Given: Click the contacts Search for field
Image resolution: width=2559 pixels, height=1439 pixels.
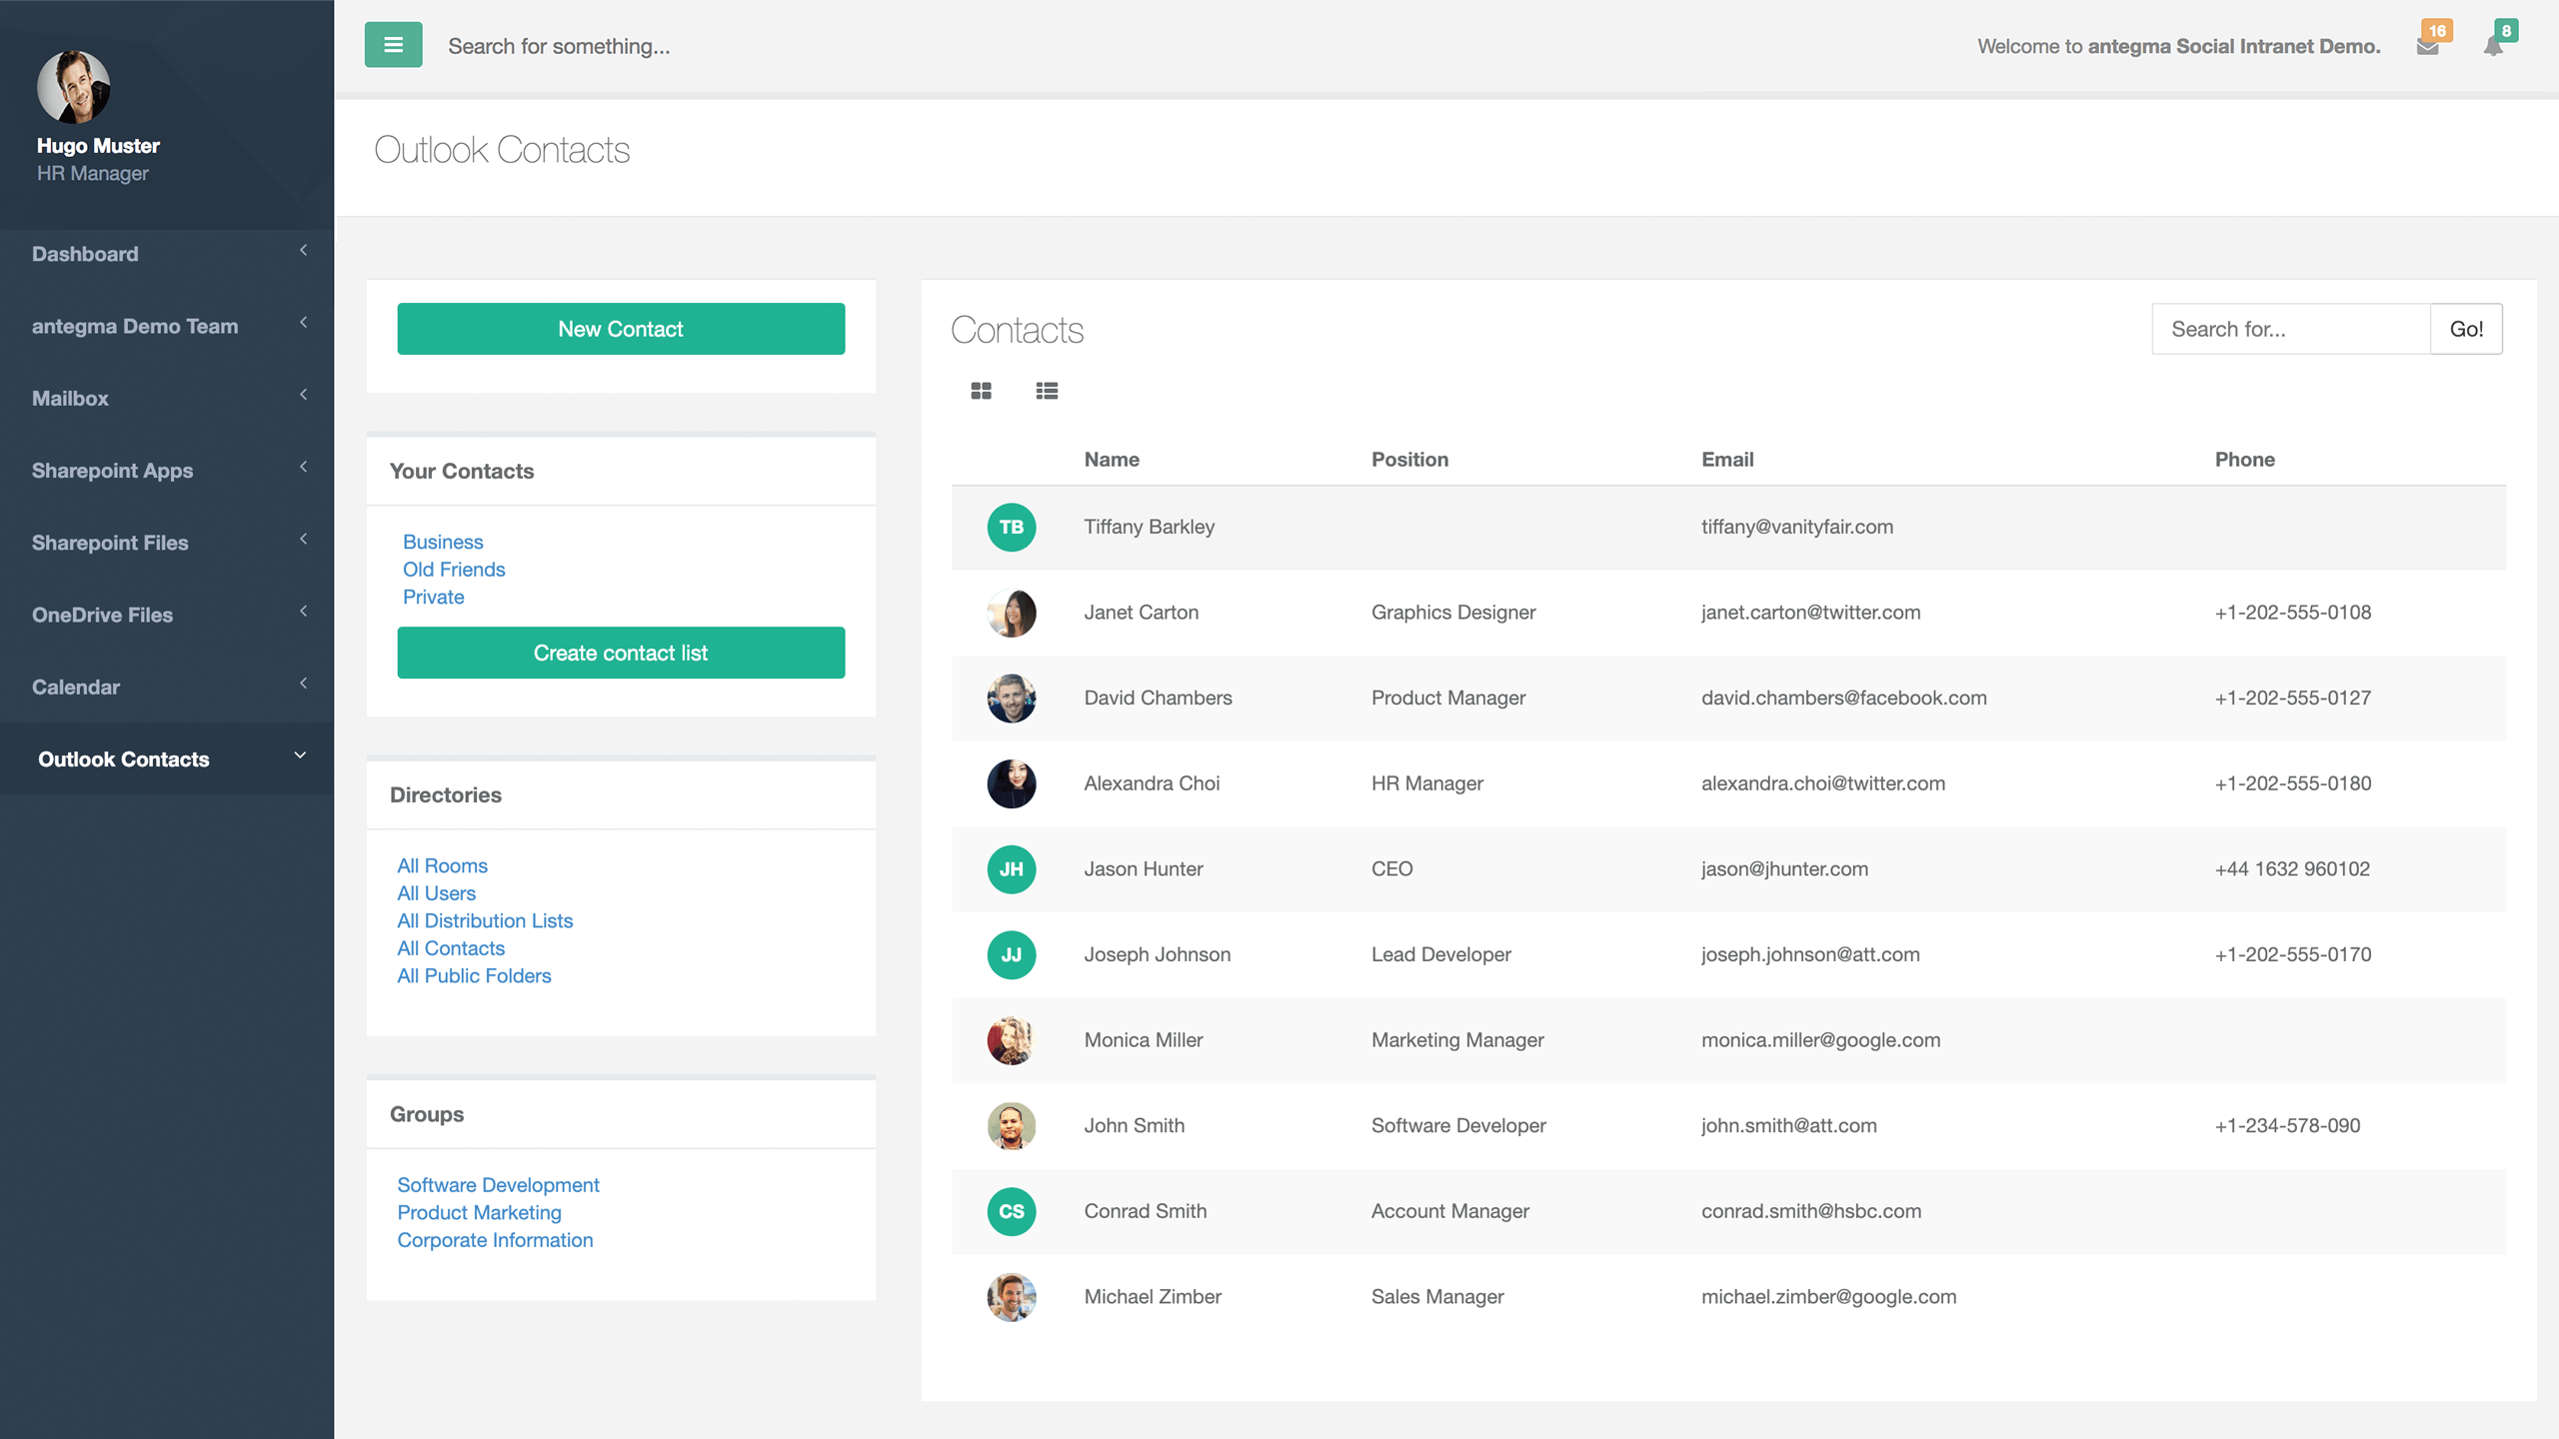Looking at the screenshot, I should click(x=2289, y=329).
